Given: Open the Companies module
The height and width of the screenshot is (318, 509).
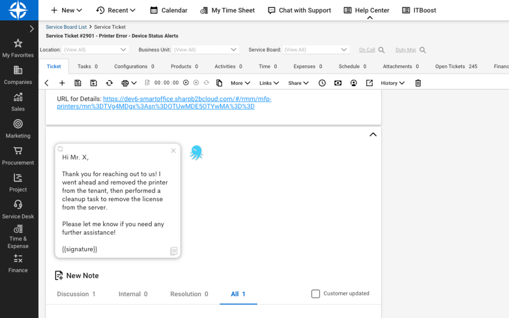Looking at the screenshot, I should [18, 76].
